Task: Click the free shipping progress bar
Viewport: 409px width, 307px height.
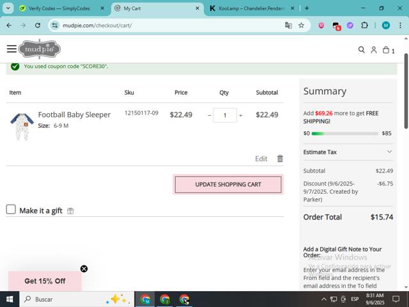Action: click(344, 134)
